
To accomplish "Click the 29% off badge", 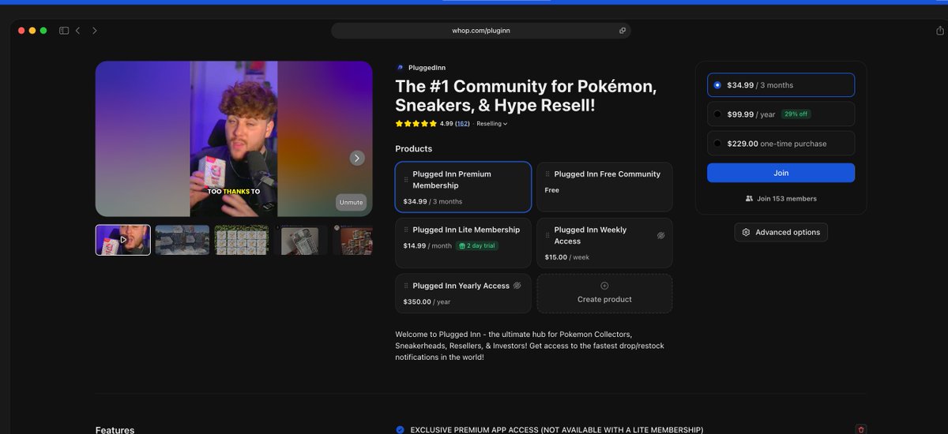I will coord(796,114).
